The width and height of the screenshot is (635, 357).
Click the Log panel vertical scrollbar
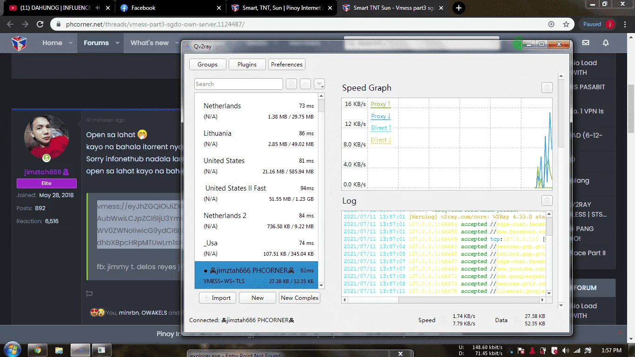click(549, 254)
